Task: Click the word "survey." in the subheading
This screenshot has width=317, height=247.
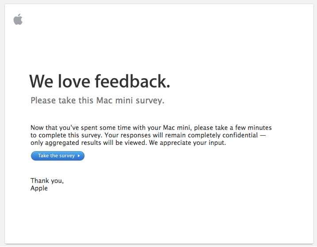Action: point(150,101)
